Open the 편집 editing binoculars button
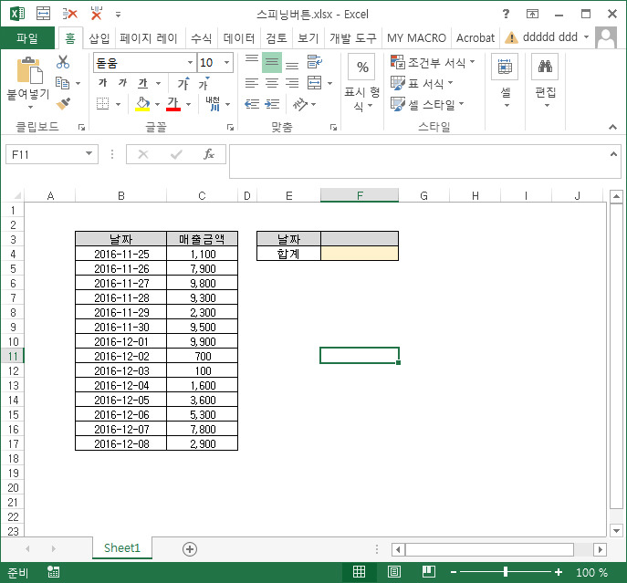 pyautogui.click(x=545, y=80)
